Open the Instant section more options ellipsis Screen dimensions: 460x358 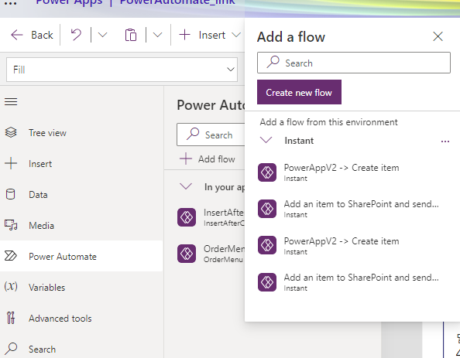[445, 141]
